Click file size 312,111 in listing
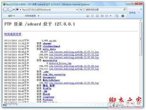 click(44, 69)
